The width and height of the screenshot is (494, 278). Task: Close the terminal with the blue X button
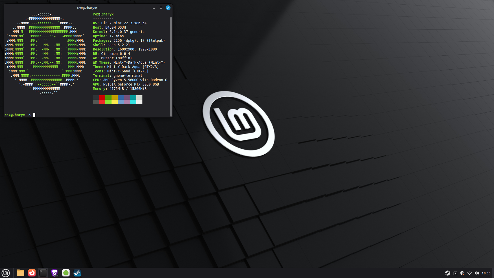click(168, 8)
